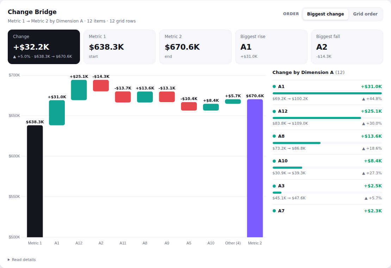Click the $30.9K → $39.3K text
This screenshot has height=268, width=391.
[x=289, y=173]
